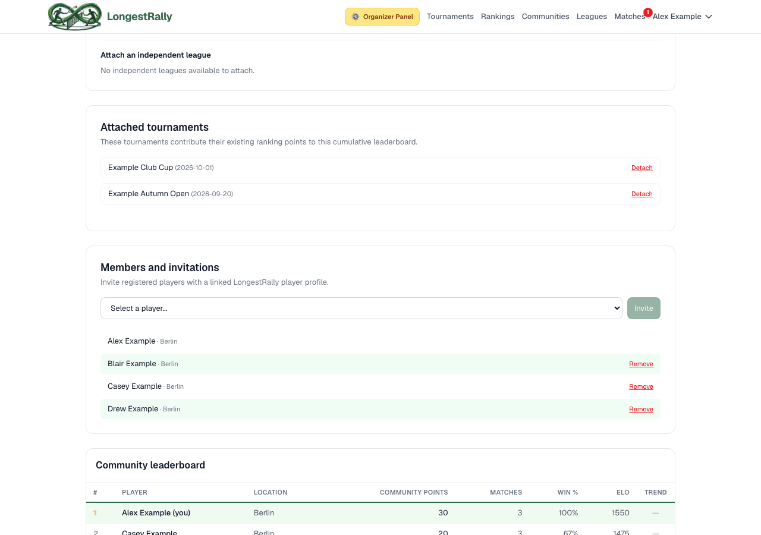Go to the Tournaments page

click(x=450, y=17)
